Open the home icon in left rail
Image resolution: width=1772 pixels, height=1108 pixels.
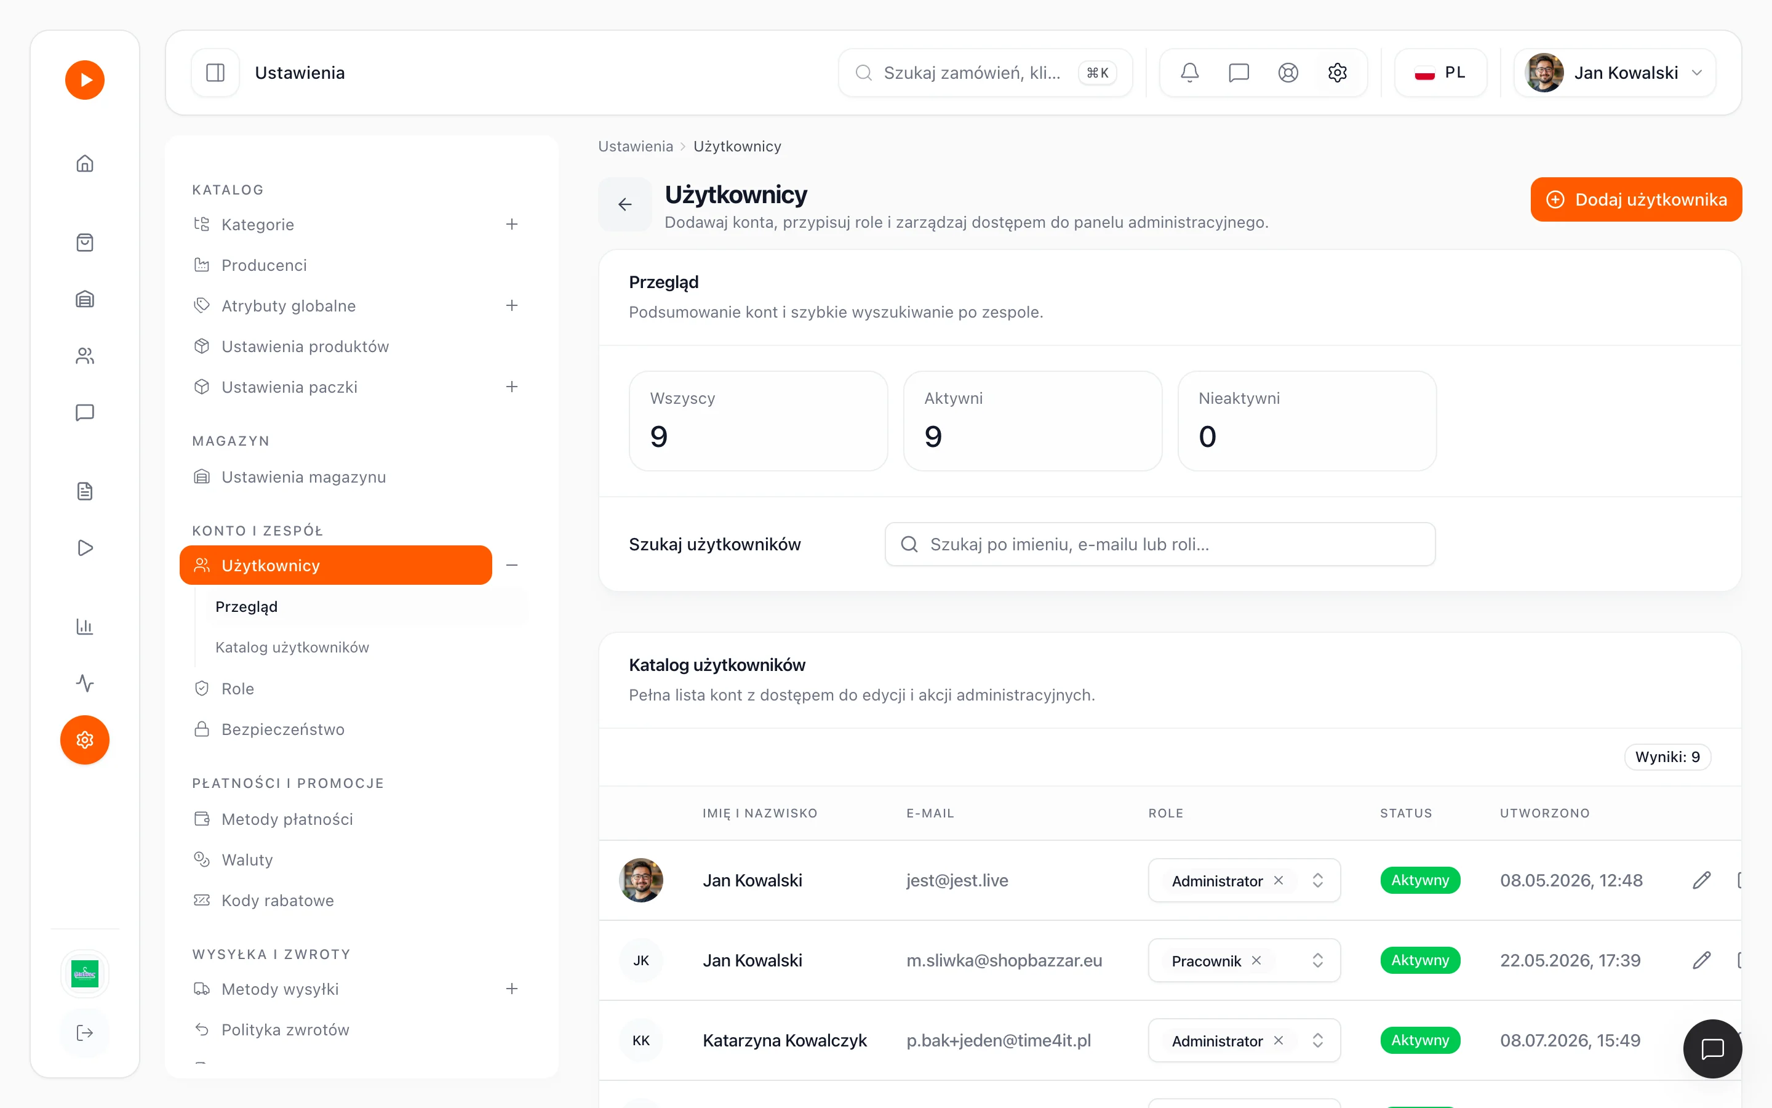[x=85, y=163]
